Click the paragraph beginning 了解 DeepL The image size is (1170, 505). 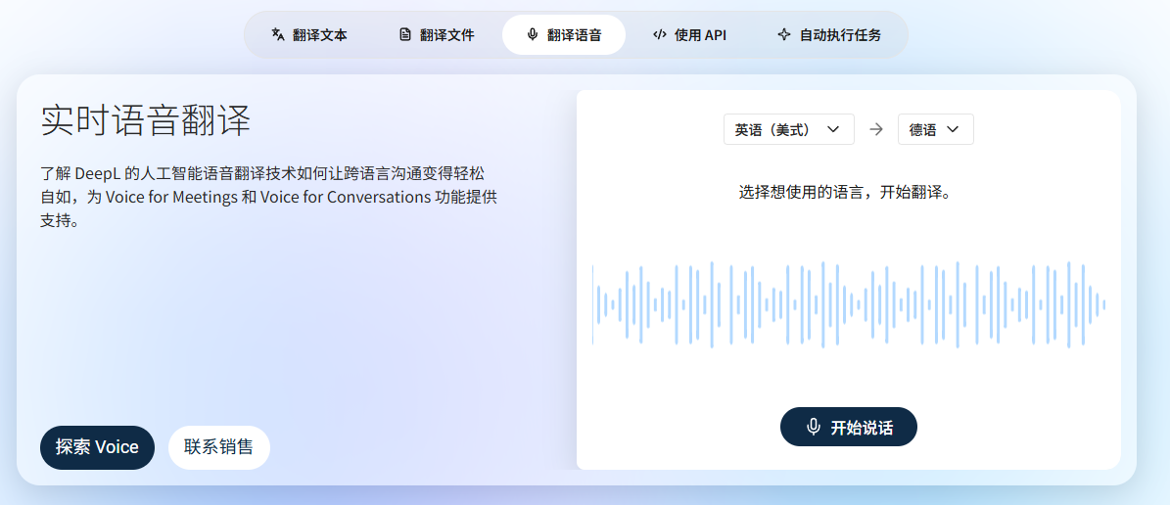point(268,198)
